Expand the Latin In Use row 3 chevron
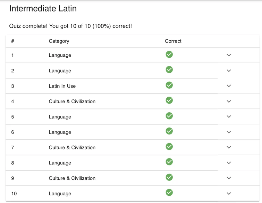The height and width of the screenshot is (203, 262). coord(229,86)
